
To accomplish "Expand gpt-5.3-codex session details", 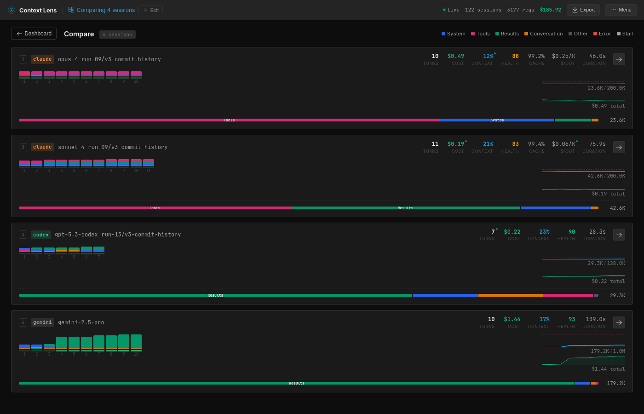I will tap(619, 234).
